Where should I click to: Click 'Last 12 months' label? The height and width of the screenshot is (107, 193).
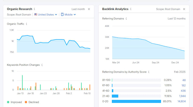coord(177,19)
